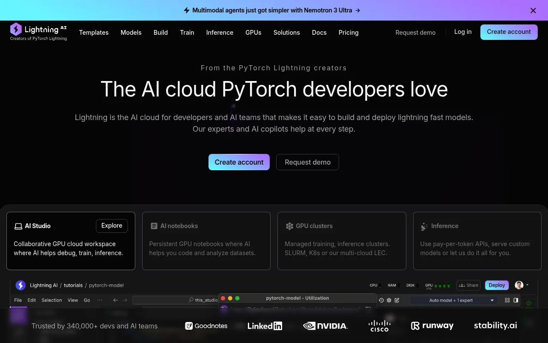Open the GPUs nav menu
Screen dimensions: 548x343
(x=253, y=33)
